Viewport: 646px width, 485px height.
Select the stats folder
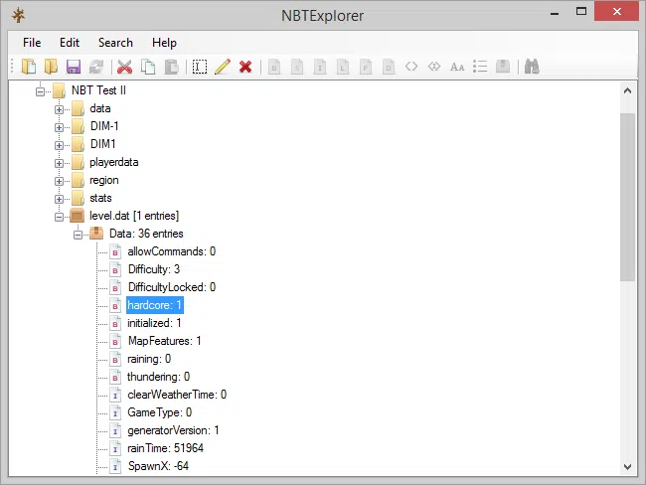(x=100, y=198)
